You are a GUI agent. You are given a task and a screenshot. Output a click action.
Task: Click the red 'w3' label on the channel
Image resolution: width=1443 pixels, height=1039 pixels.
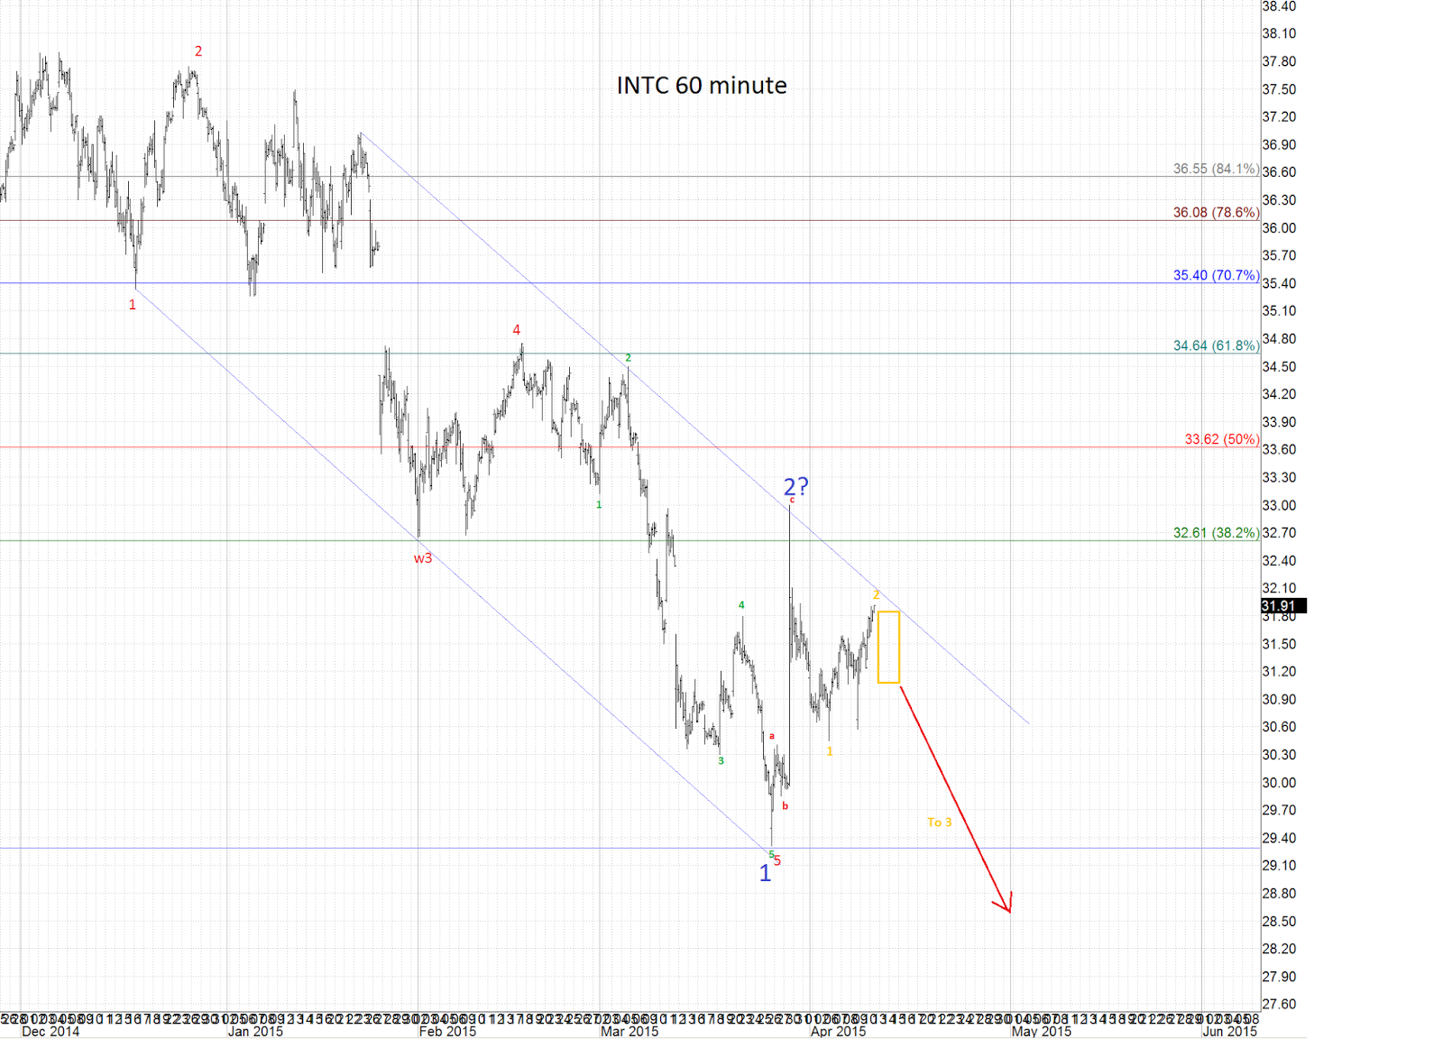tap(423, 558)
